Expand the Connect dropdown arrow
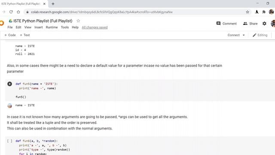This screenshot has width=275, height=155. tap(244, 35)
